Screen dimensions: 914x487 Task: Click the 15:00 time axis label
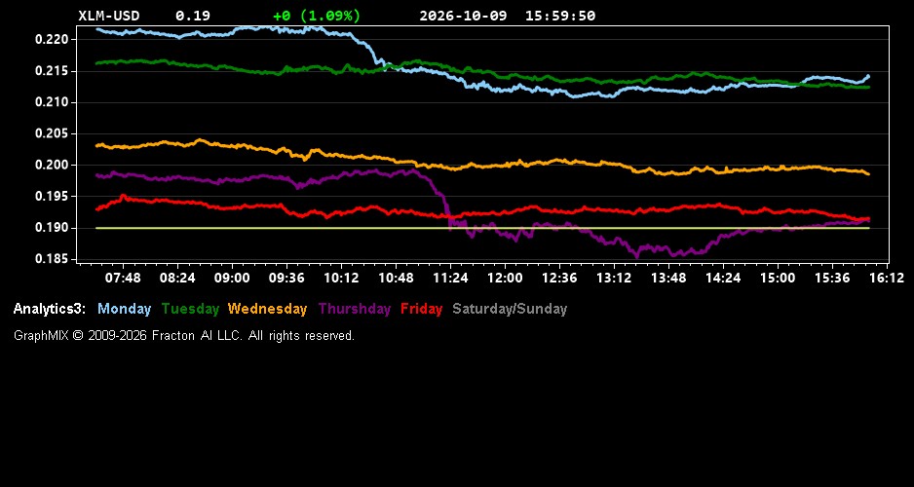click(x=778, y=279)
